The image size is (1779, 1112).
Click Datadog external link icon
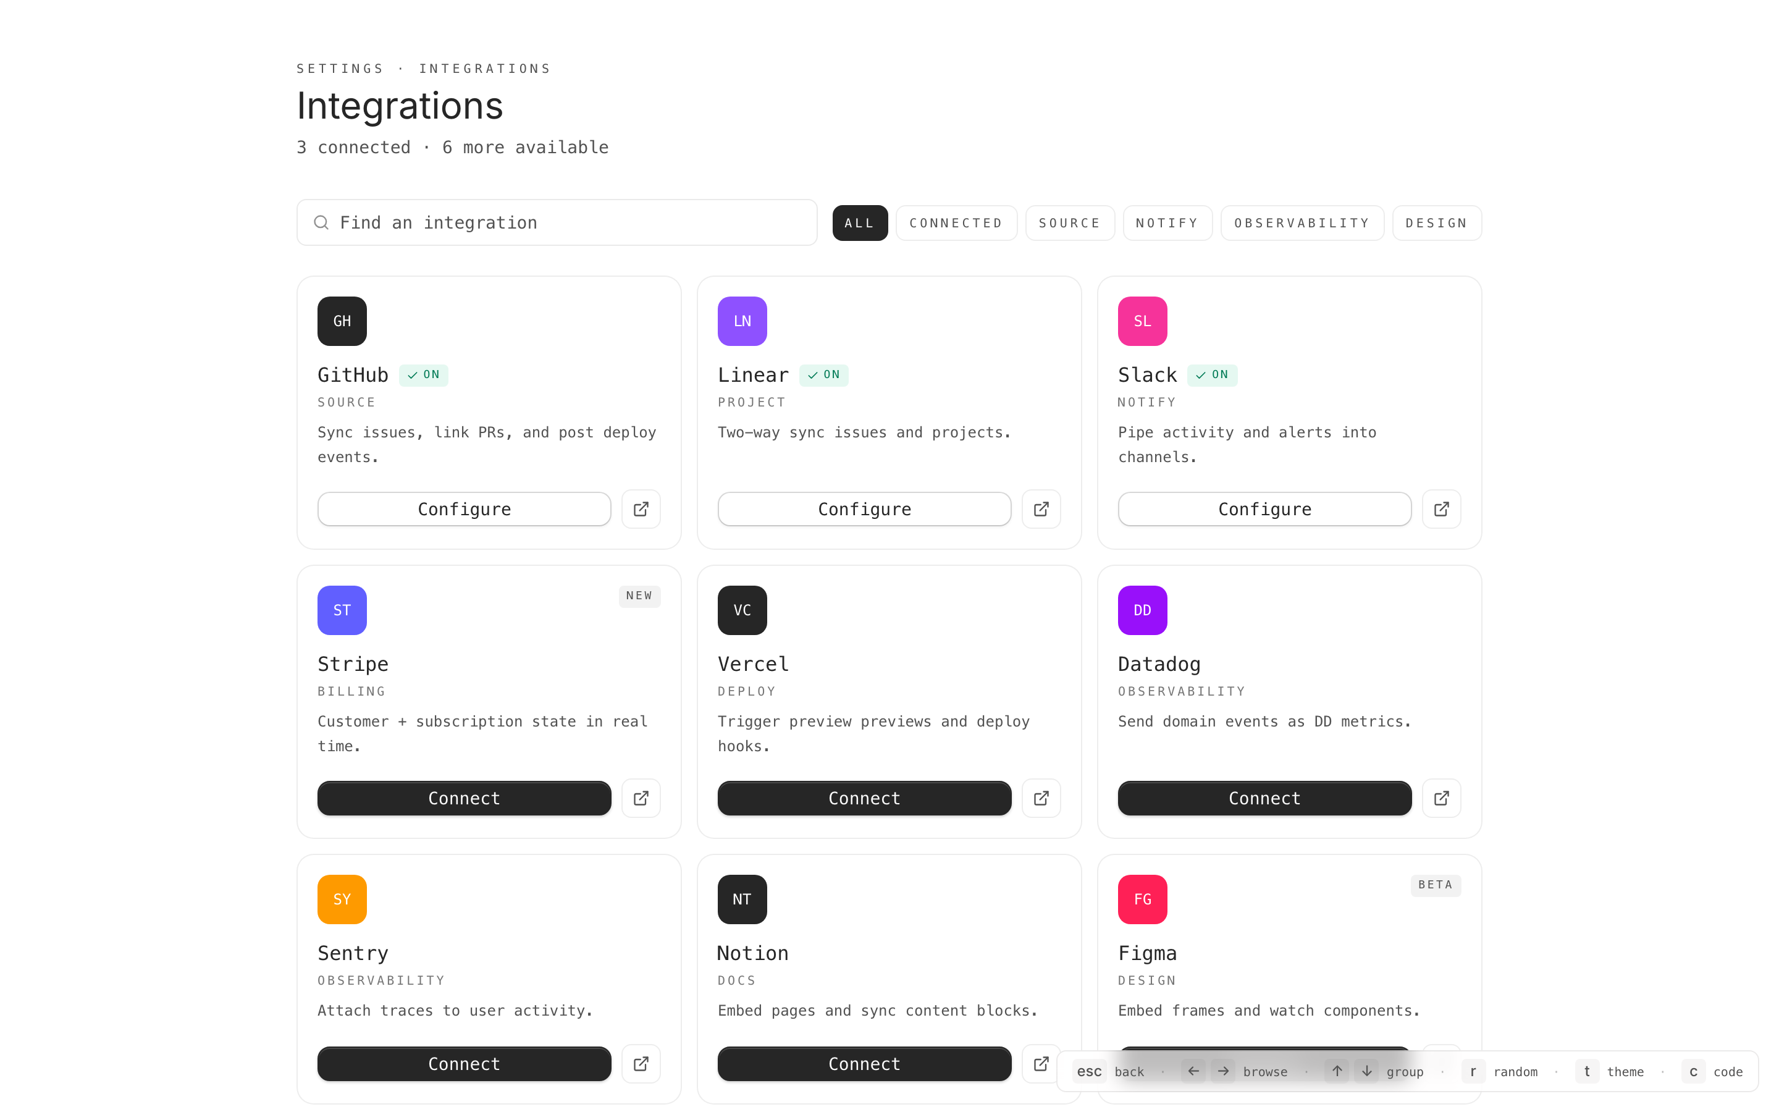click(x=1441, y=798)
